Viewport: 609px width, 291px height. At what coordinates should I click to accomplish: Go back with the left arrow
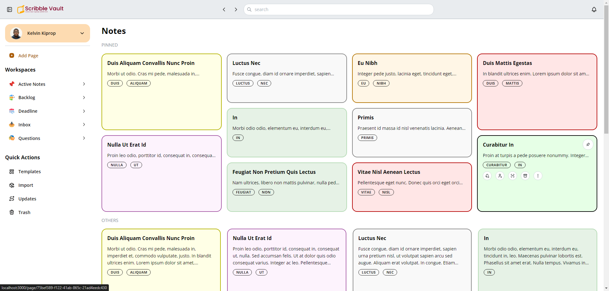(224, 9)
